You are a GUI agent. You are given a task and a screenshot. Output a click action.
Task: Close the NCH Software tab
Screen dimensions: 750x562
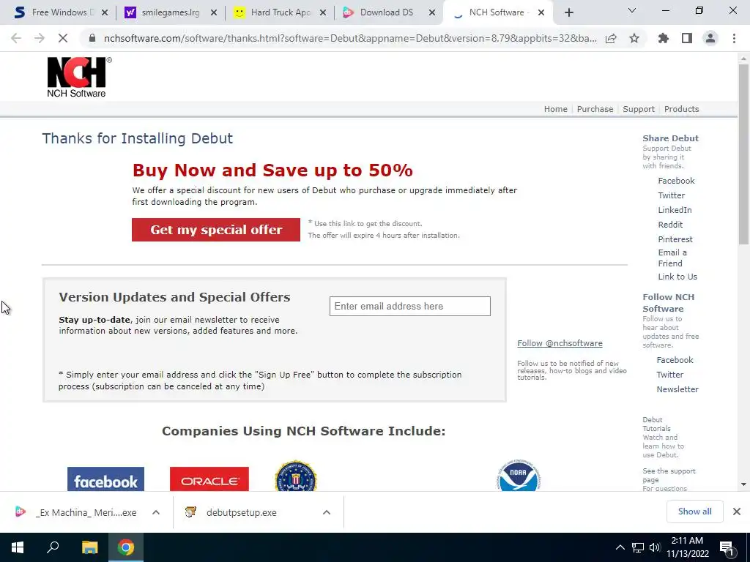click(x=541, y=12)
